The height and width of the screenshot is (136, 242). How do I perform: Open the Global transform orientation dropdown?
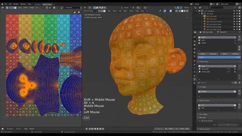(x=126, y=8)
